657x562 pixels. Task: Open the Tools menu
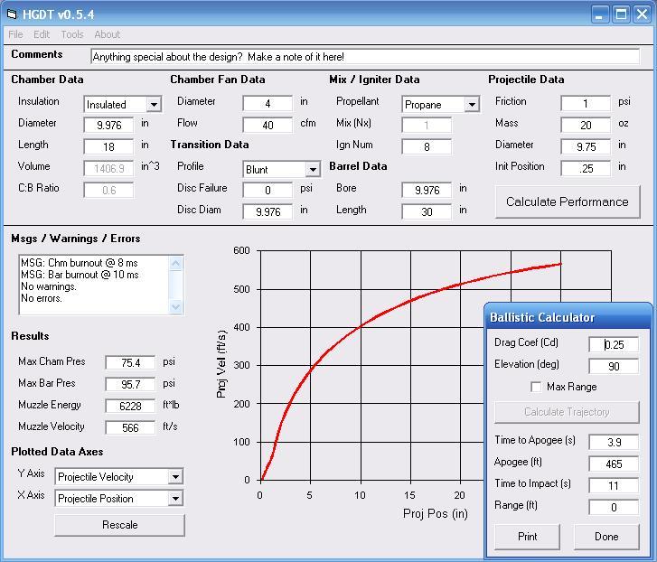72,34
